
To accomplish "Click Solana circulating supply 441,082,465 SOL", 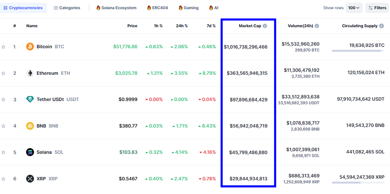I will coord(365,152).
